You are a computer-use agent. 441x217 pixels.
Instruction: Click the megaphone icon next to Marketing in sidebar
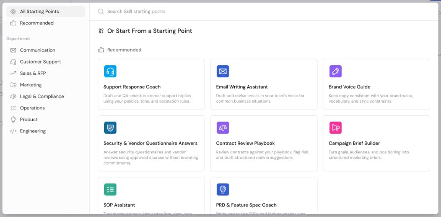click(x=13, y=85)
